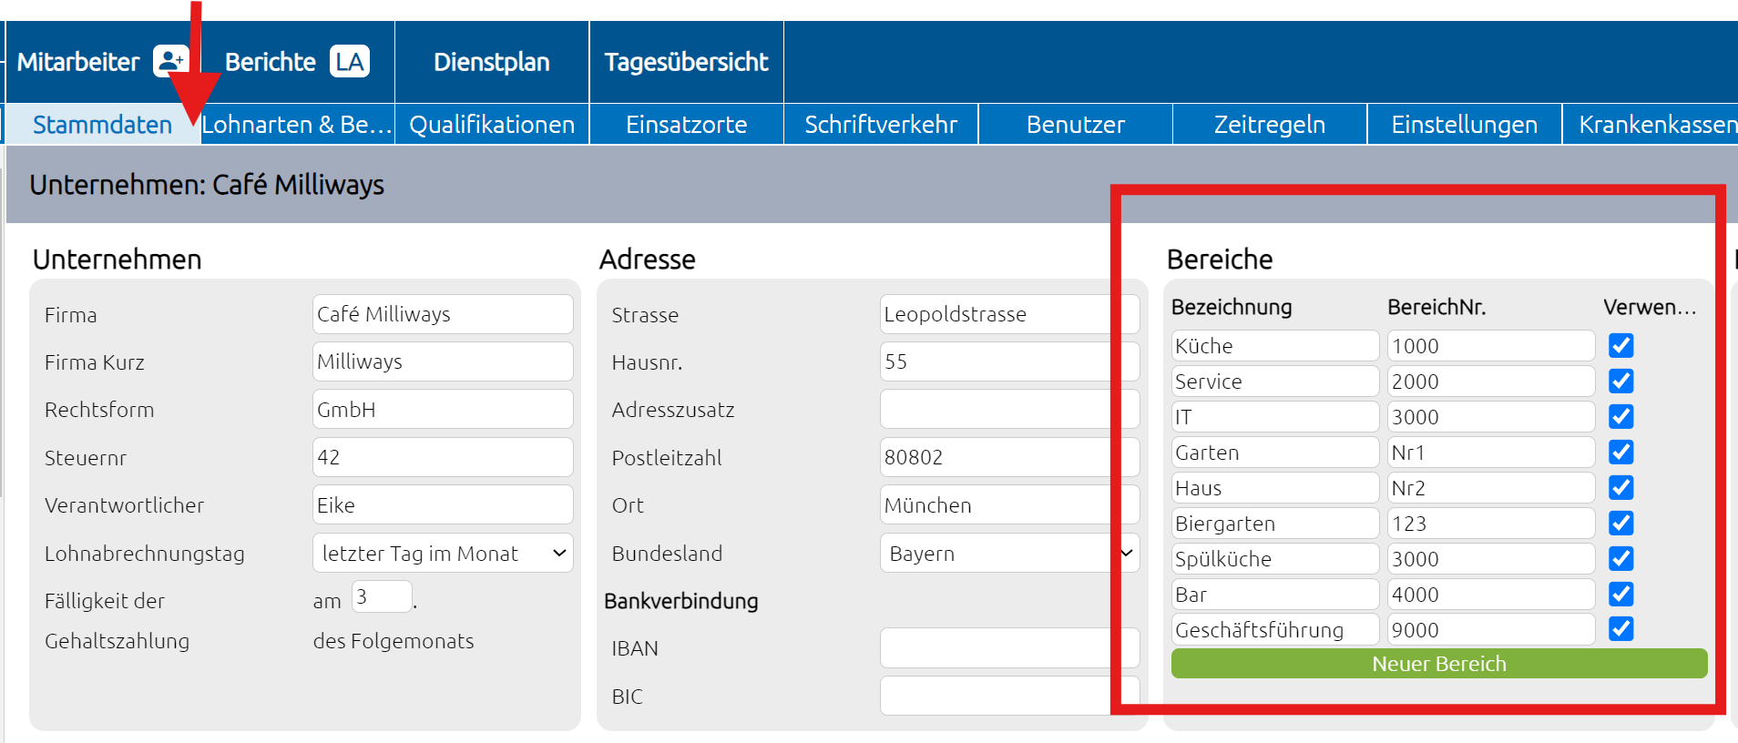Select the Biergarten Bezeichnung field

[x=1275, y=523]
